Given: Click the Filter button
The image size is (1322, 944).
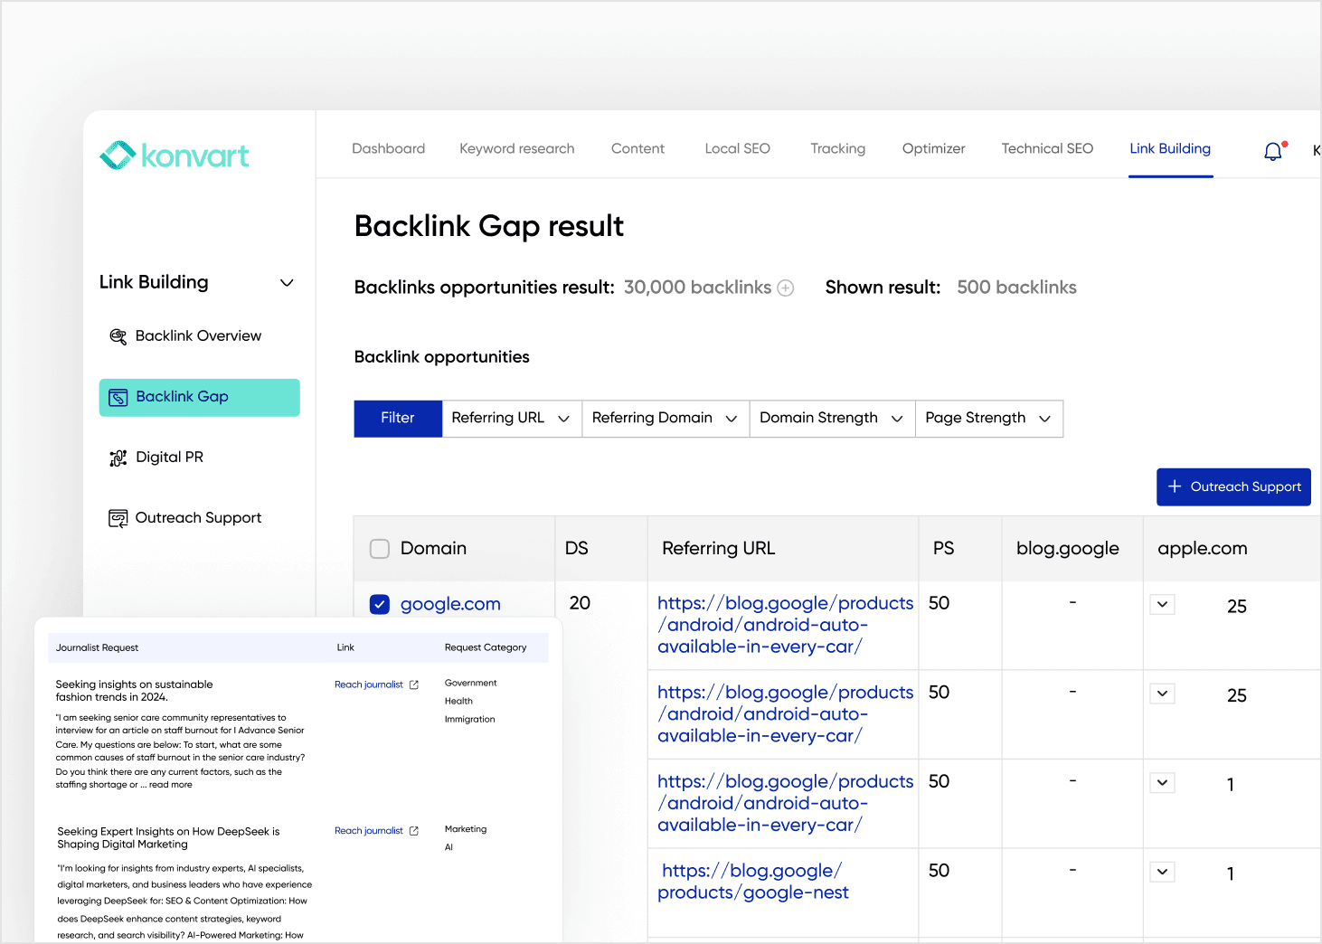Looking at the screenshot, I should tap(398, 418).
